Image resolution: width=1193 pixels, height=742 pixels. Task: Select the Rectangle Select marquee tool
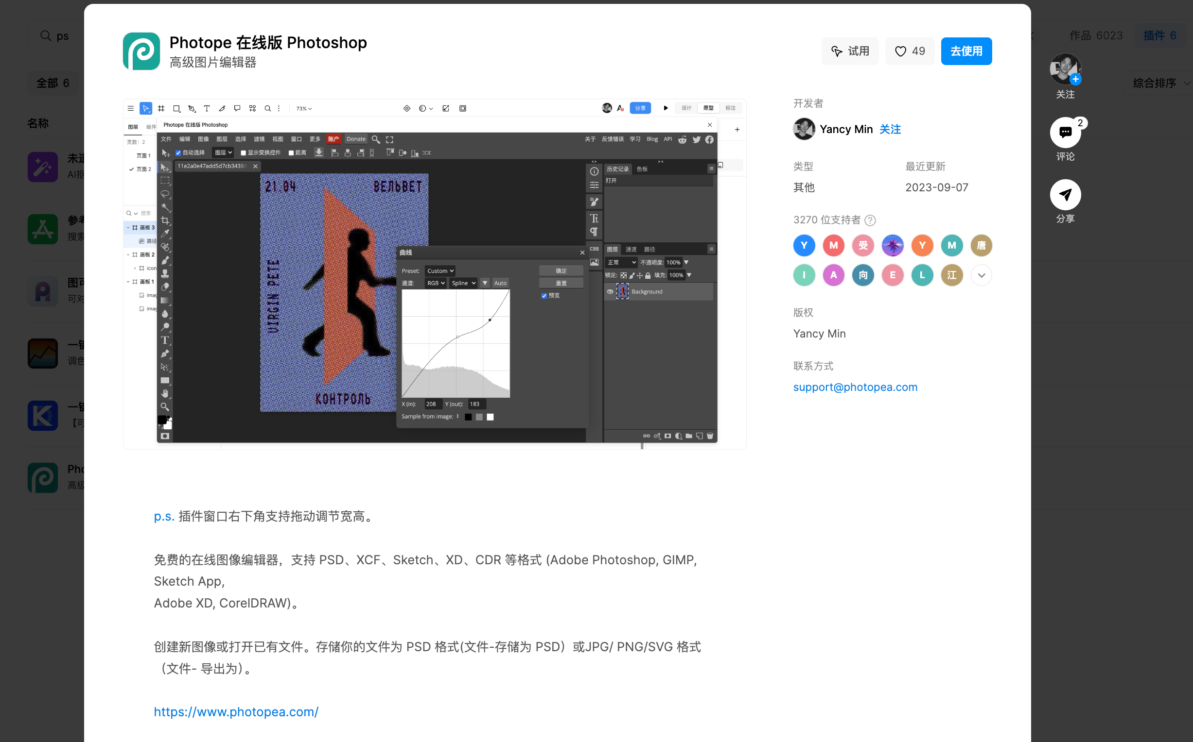pos(165,181)
